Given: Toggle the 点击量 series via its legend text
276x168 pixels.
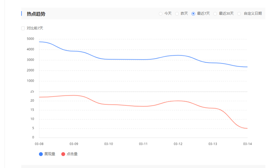Looking at the screenshot, I should tap(72, 154).
